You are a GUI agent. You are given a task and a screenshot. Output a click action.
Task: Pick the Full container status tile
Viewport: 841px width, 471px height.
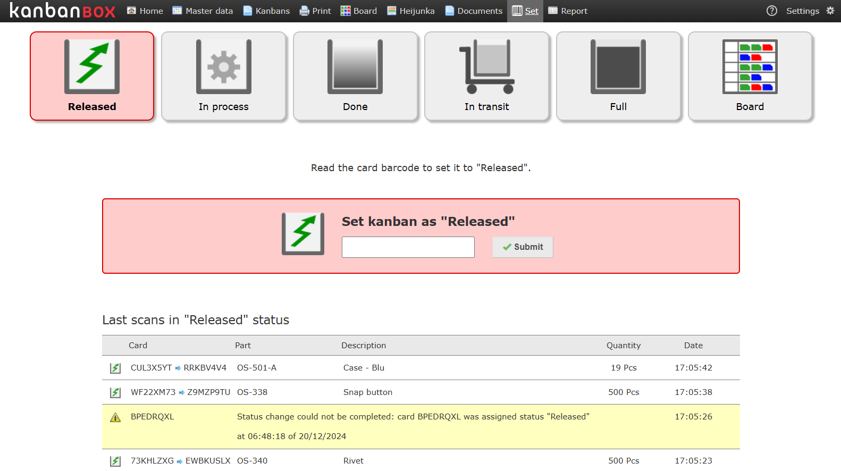(x=618, y=76)
